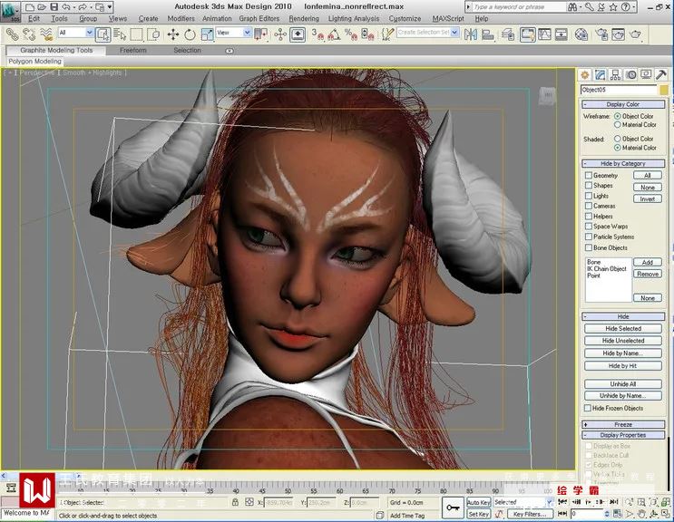Collapse the Hide by Category rollout
This screenshot has width=674, height=522.
point(623,163)
